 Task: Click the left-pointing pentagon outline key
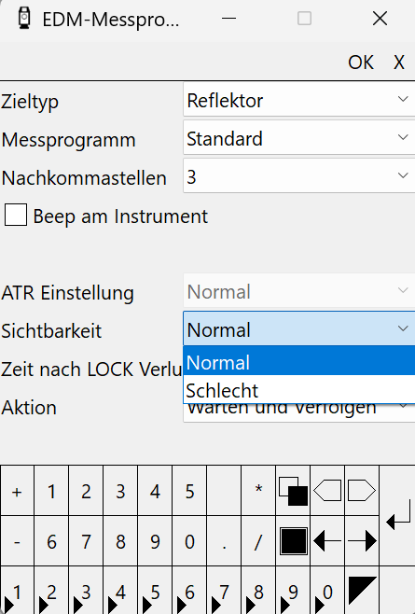(327, 491)
